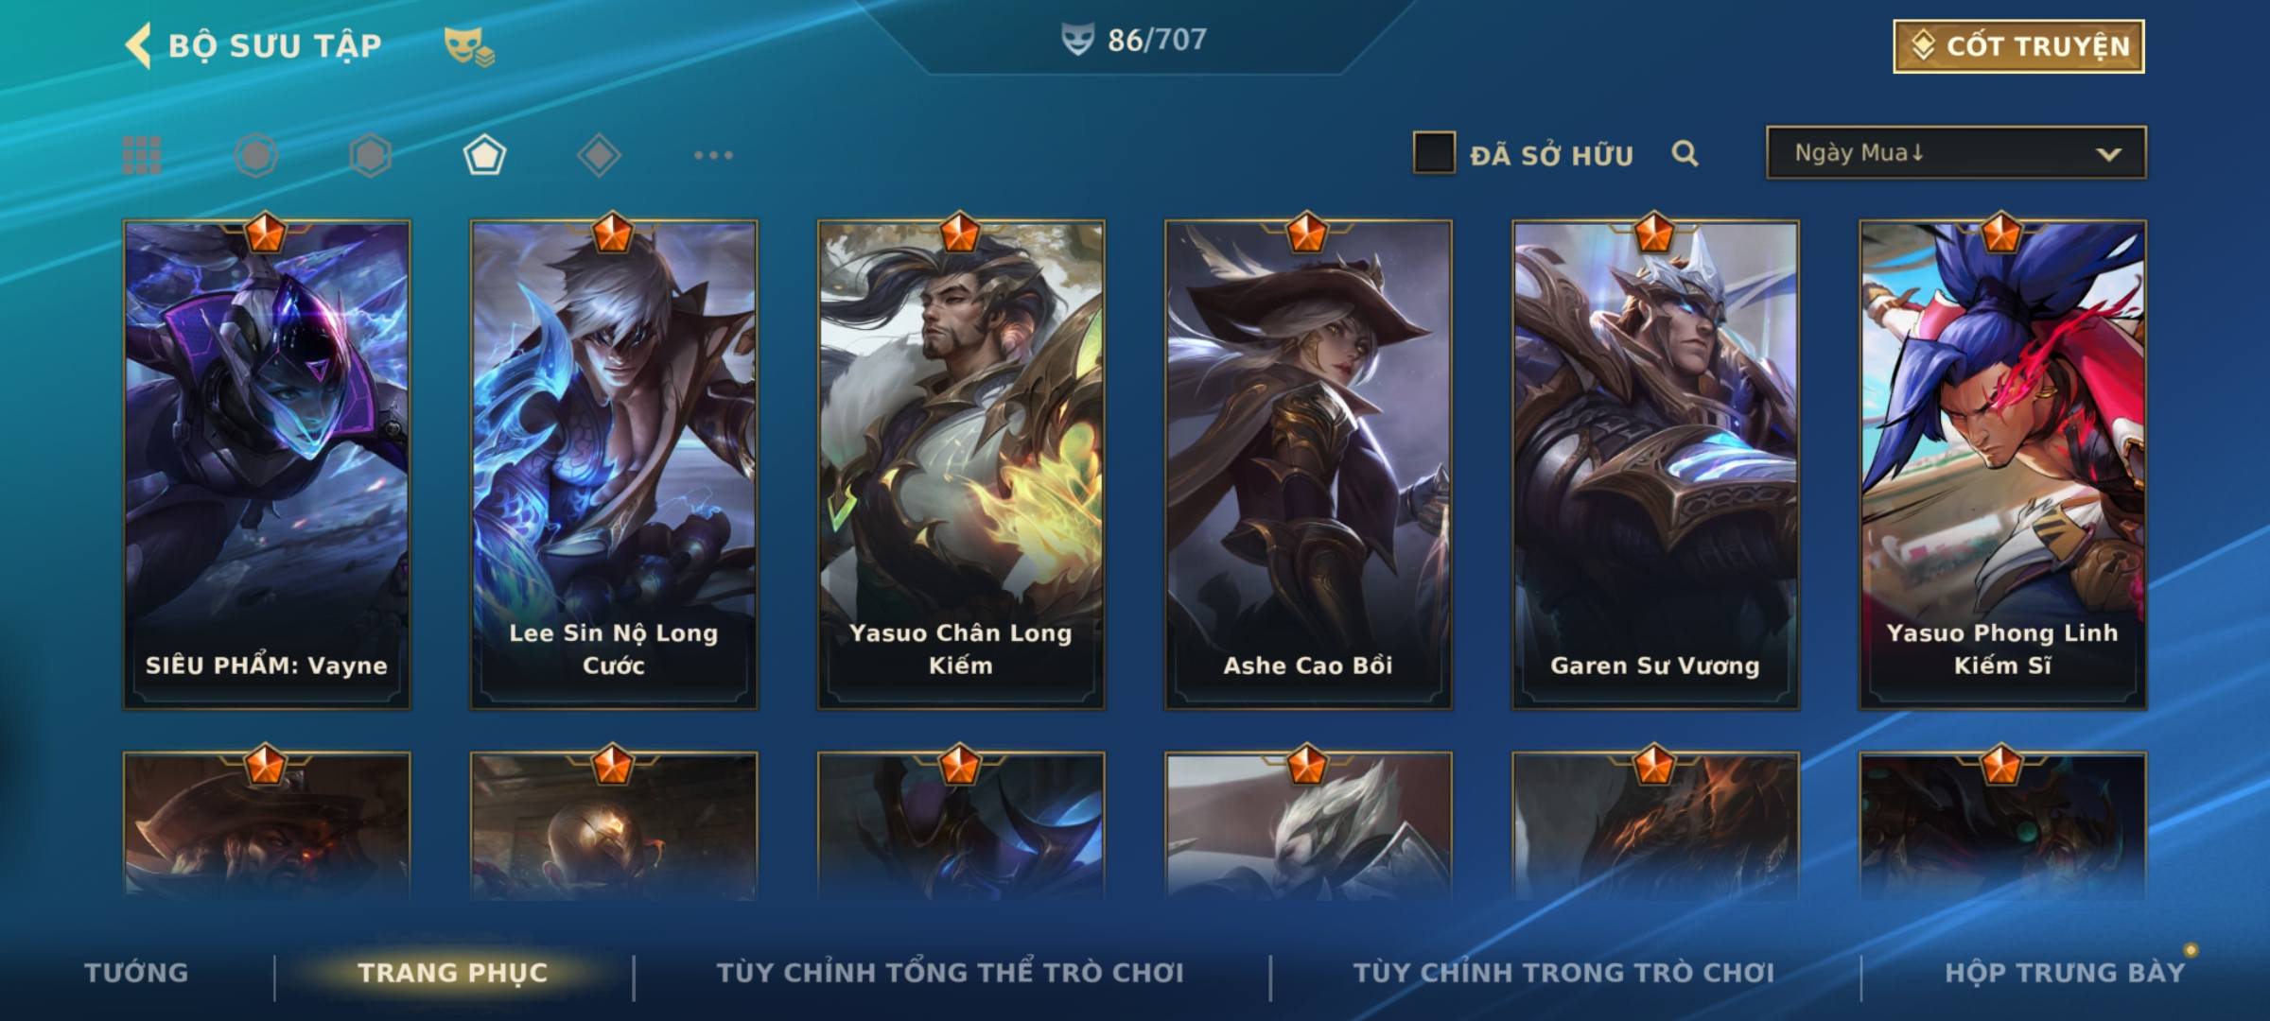Toggle the Đã Sở Hữu checkbox
Viewport: 2270px width, 1021px height.
click(x=1434, y=152)
